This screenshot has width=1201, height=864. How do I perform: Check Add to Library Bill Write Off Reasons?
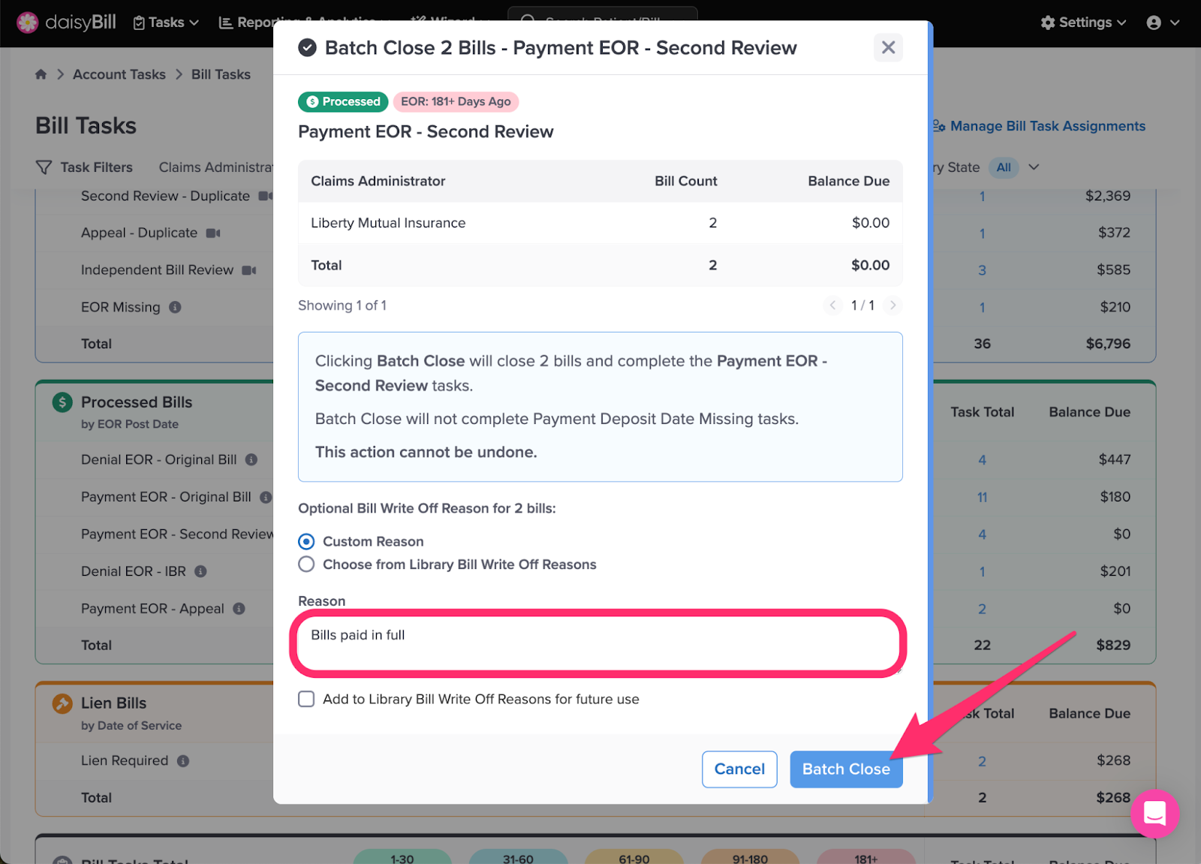(306, 699)
